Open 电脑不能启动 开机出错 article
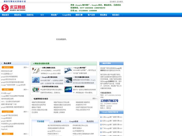This screenshot has height=136, width=182. click(x=61, y=102)
